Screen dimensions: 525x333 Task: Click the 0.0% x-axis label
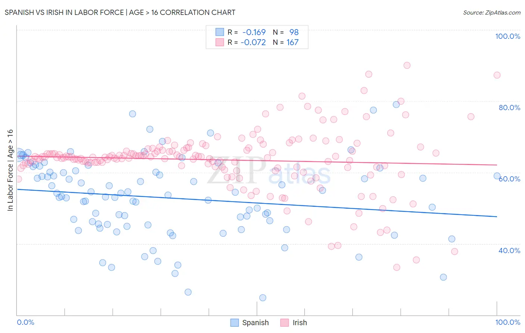25,322
